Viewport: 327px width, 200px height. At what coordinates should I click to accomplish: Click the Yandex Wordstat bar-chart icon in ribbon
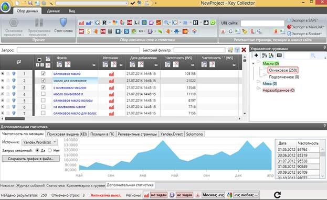tap(81, 23)
